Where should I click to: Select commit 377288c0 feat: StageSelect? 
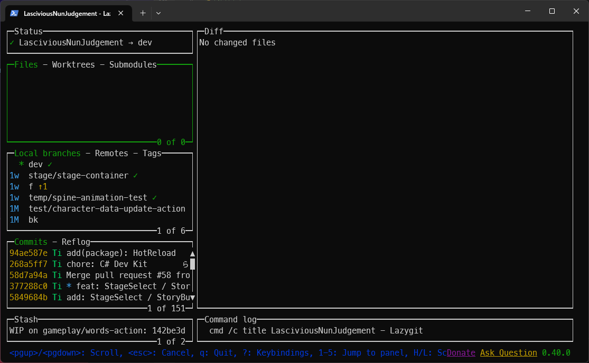pyautogui.click(x=99, y=286)
